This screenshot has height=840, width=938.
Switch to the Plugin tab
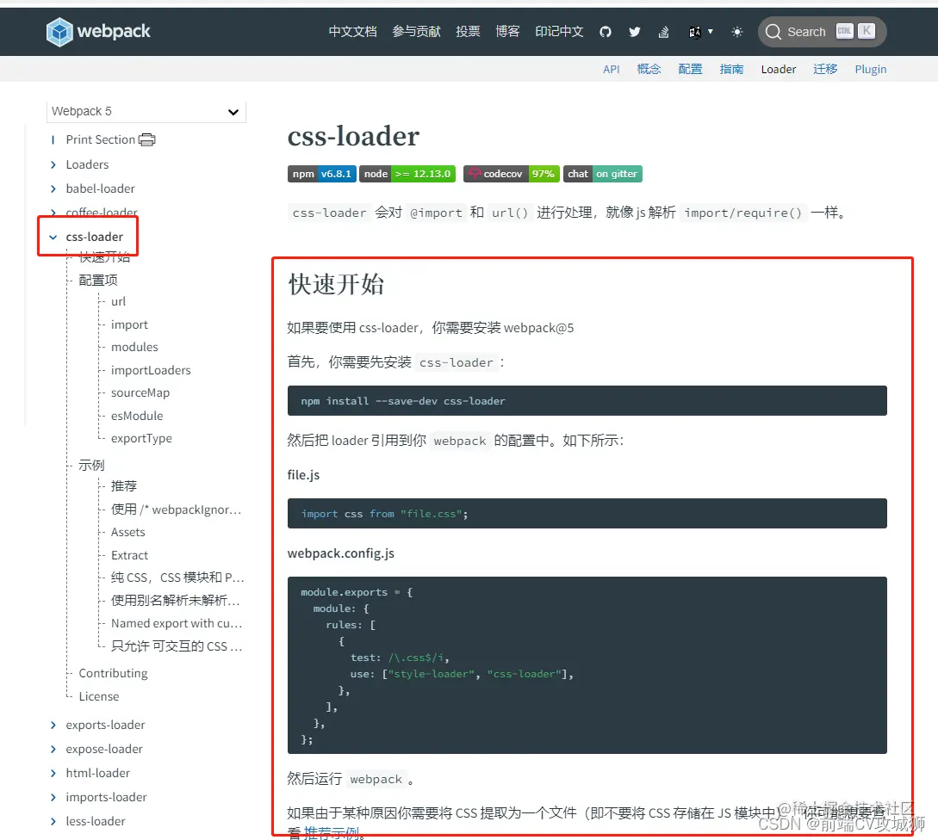pyautogui.click(x=871, y=70)
